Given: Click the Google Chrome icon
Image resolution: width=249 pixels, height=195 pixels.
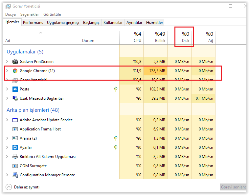Looking at the screenshot, I should pyautogui.click(x=15, y=71).
